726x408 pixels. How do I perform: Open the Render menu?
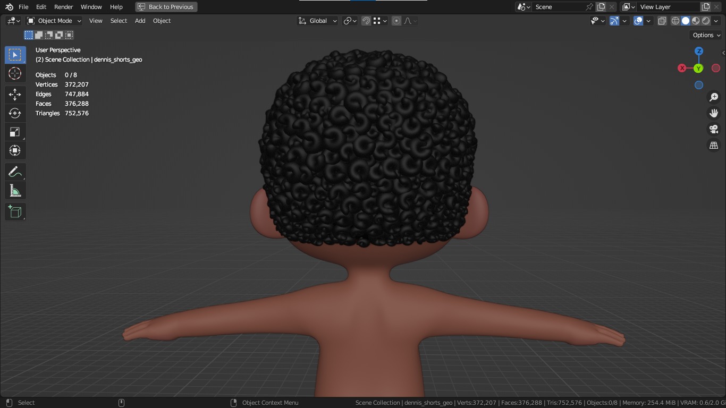(64, 7)
